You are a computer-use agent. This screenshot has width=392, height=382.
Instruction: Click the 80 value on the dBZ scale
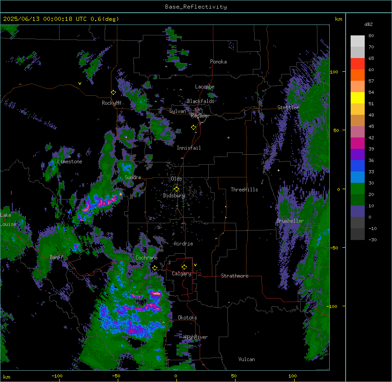click(x=371, y=36)
